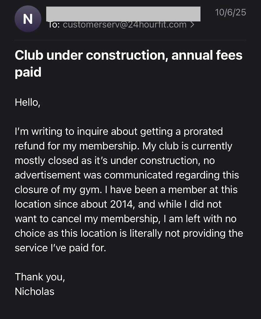Viewport: 261px width, 319px height.
Task: Tap the word 'choice' in the message
Action: tap(30, 233)
